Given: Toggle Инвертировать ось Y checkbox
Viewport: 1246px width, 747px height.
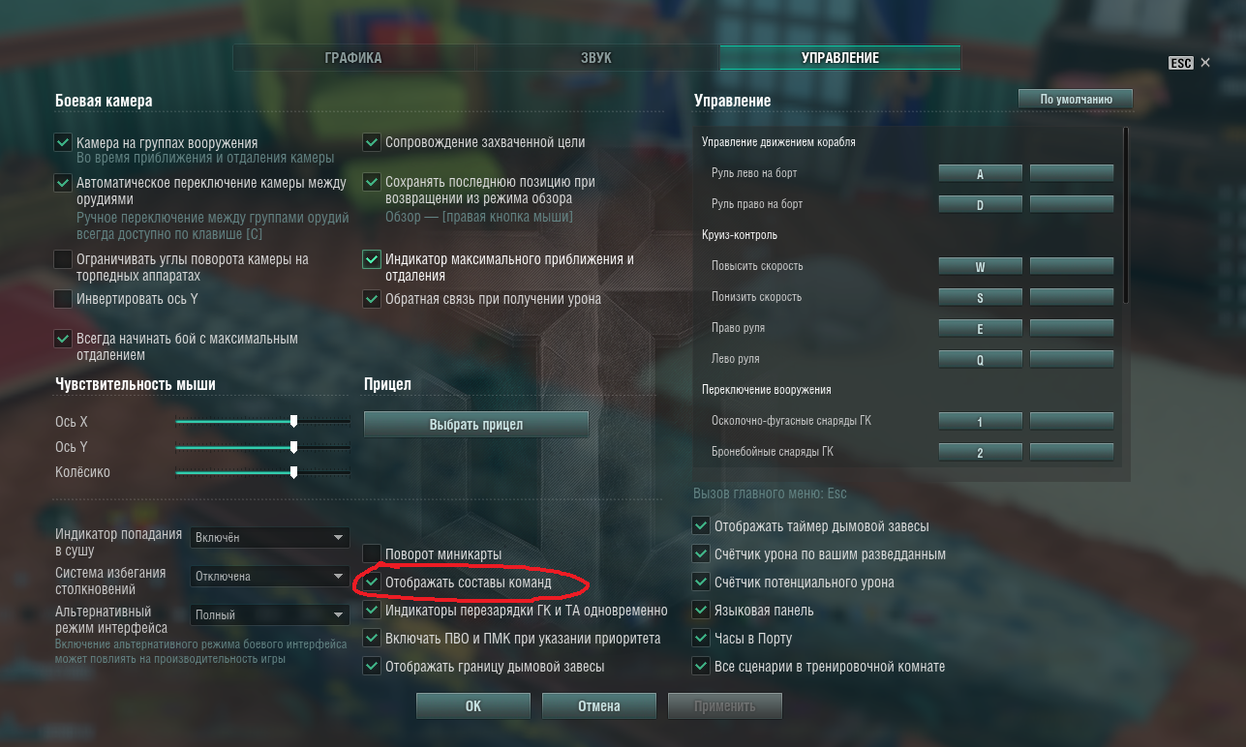Looking at the screenshot, I should pyautogui.click(x=63, y=299).
